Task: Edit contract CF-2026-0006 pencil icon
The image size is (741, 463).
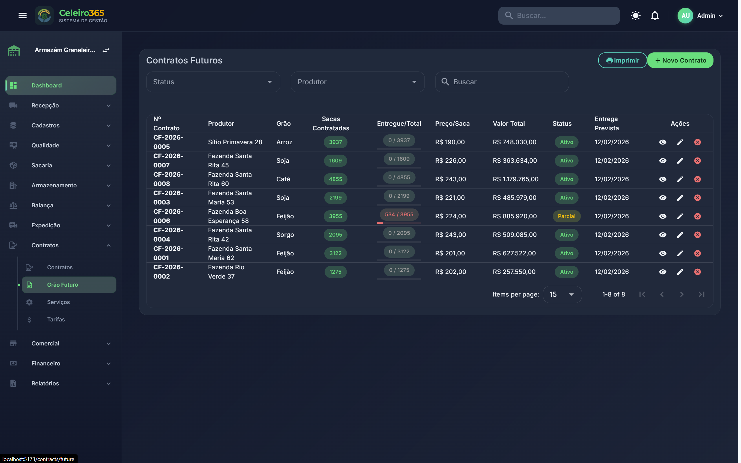Action: (680, 216)
